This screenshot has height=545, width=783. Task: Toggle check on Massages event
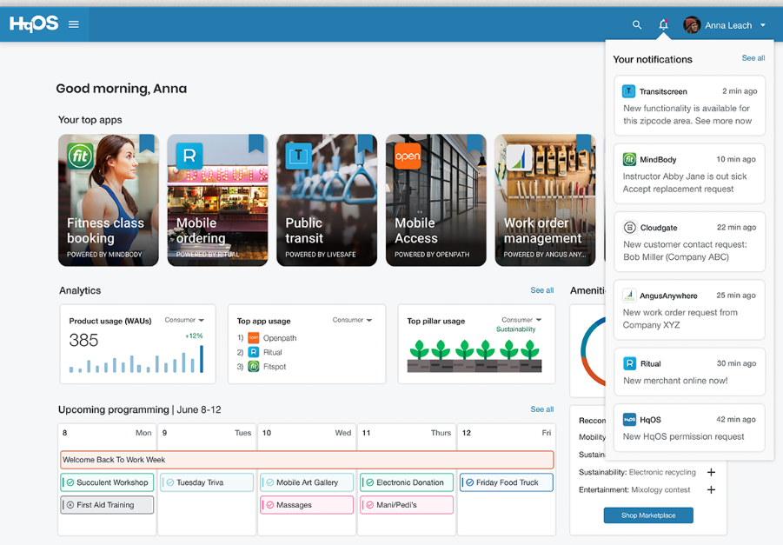point(270,505)
